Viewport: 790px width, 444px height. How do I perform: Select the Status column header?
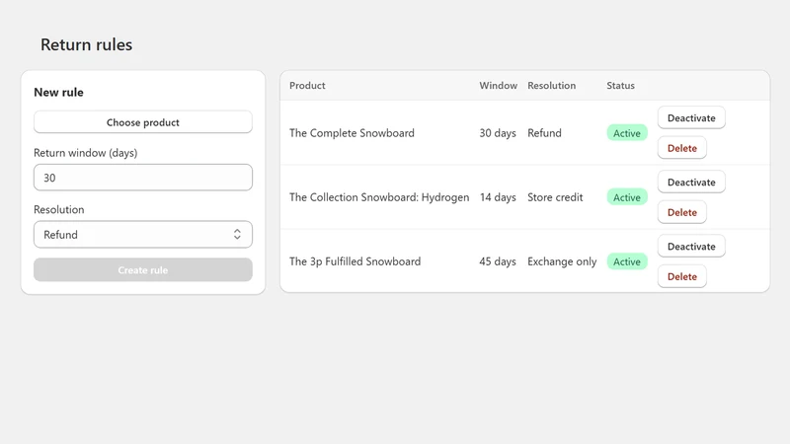click(620, 86)
